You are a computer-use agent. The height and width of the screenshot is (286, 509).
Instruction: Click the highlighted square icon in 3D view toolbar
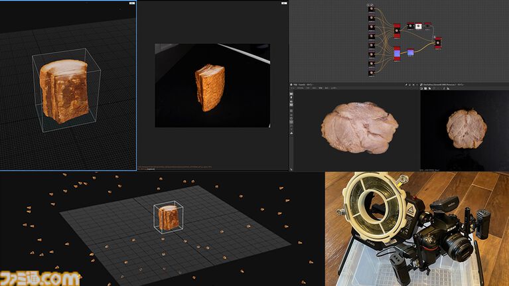pyautogui.click(x=291, y=121)
